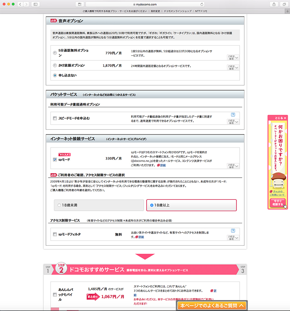290x311 pixels.
Task: Select the page title tab in Safari
Action: pos(145,11)
